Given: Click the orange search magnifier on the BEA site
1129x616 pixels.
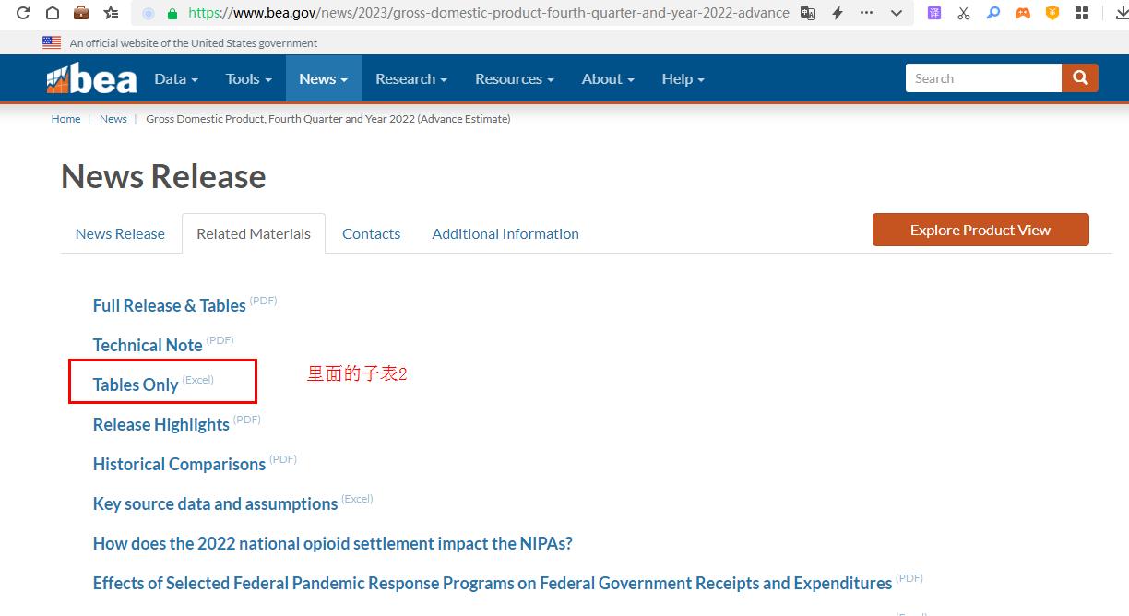Looking at the screenshot, I should click(x=1079, y=78).
